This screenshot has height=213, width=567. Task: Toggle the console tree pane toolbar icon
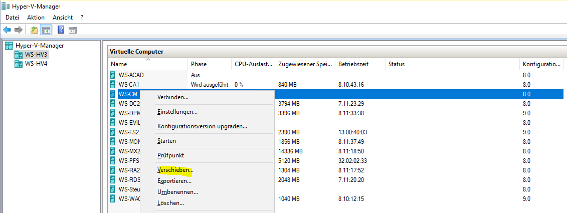(x=46, y=30)
